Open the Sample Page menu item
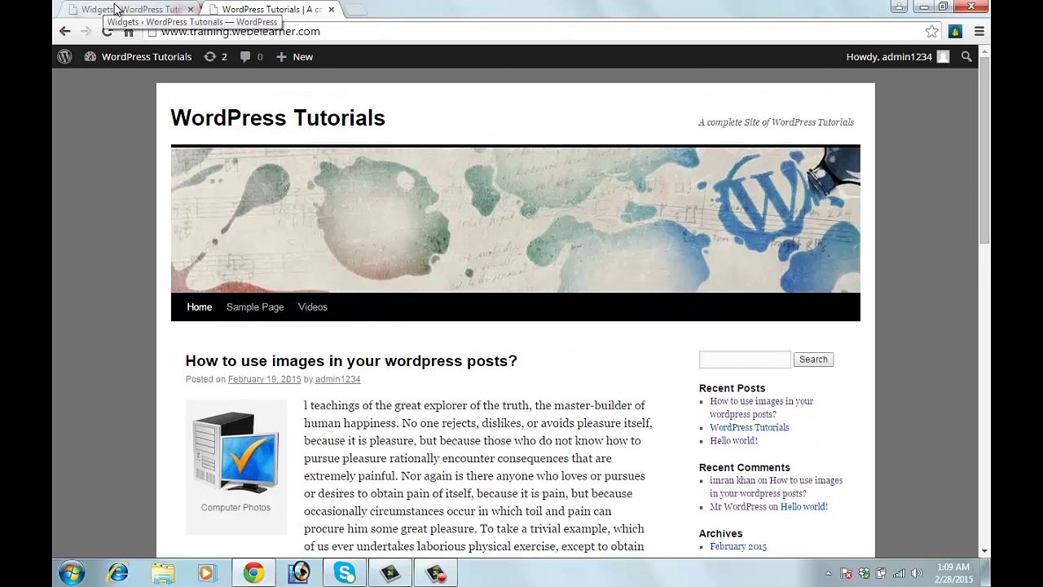Viewport: 1043px width, 587px height. coord(255,307)
